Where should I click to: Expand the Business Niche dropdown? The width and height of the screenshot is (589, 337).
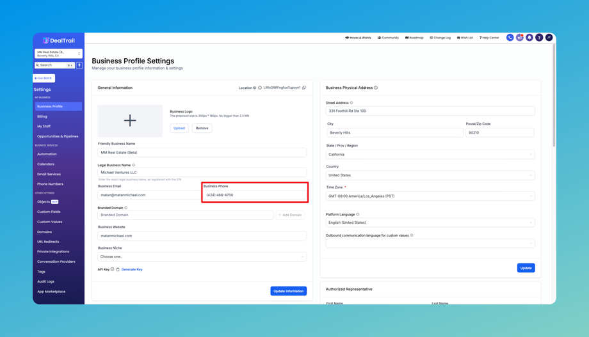202,256
